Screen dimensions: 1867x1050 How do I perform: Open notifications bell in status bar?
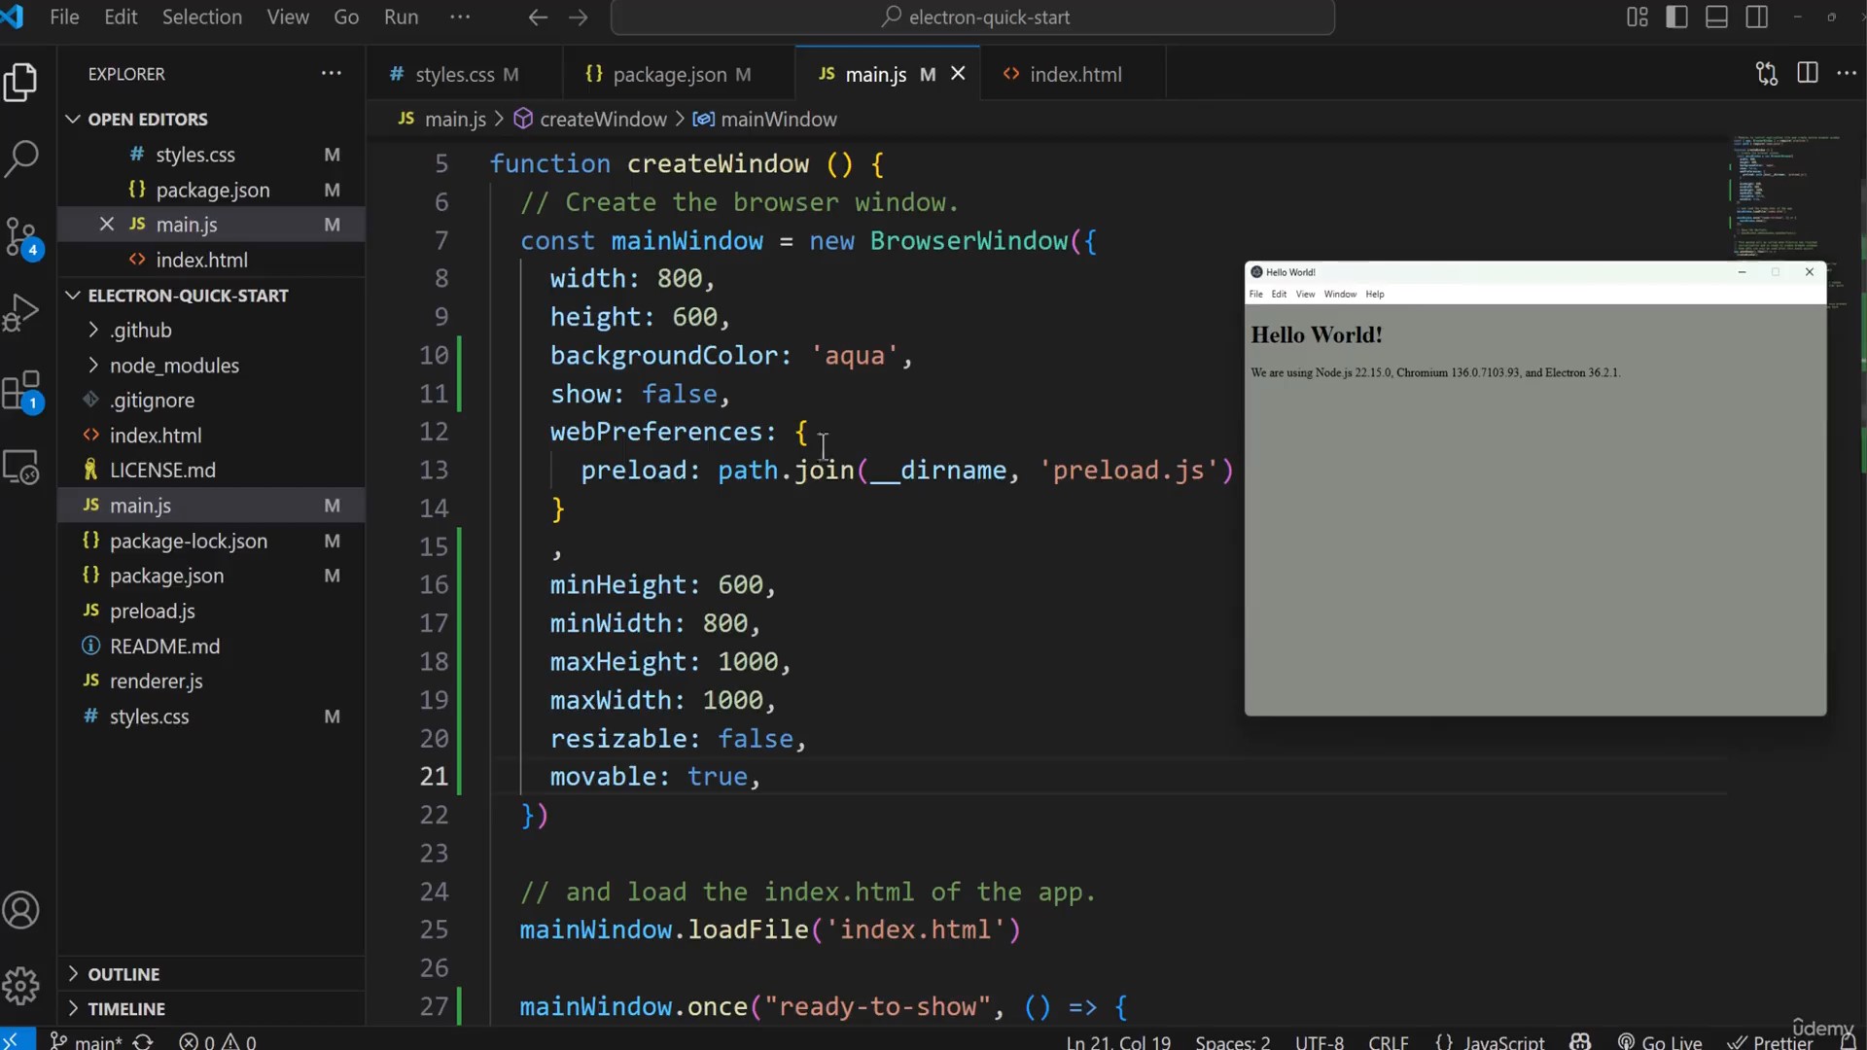[x=1849, y=1041]
